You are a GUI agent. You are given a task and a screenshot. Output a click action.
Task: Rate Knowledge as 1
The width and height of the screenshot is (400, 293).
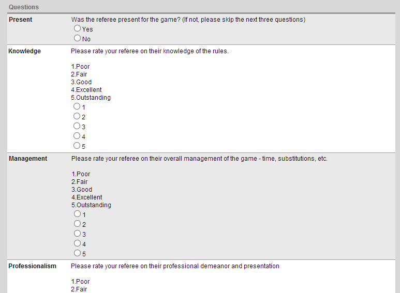pyautogui.click(x=77, y=106)
